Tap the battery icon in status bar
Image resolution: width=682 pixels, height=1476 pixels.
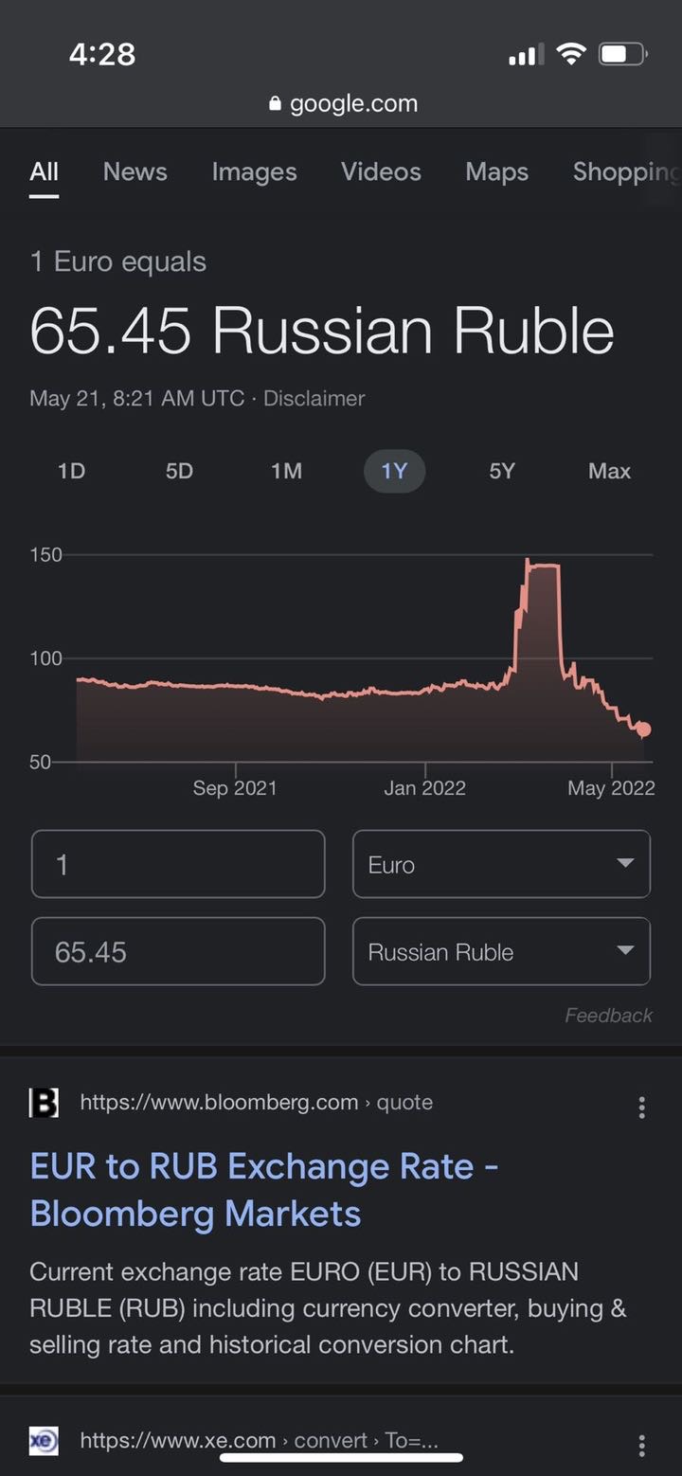(622, 54)
